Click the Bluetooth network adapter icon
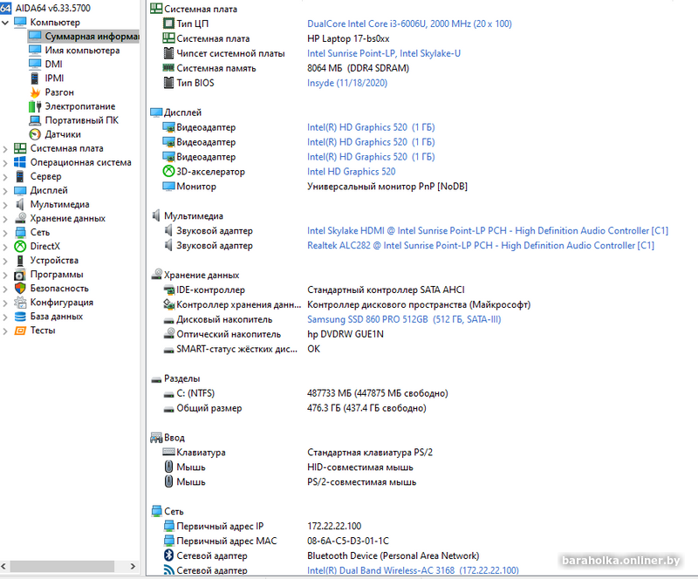This screenshot has height=579, width=698. (168, 555)
